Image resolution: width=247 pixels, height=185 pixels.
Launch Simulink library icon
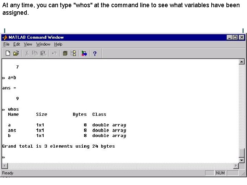coord(84,53)
